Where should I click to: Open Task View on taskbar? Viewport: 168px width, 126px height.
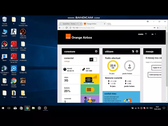pos(9,108)
